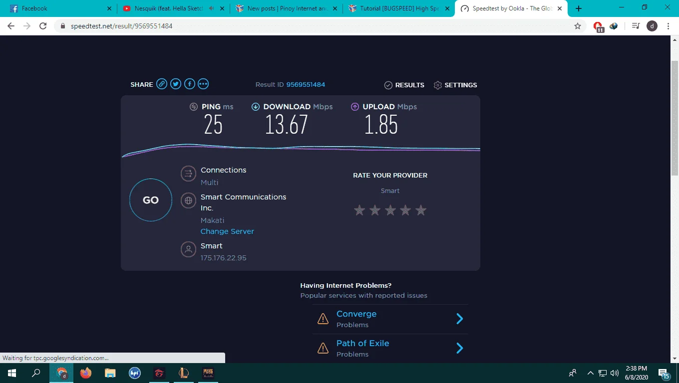Bookmark this page with the star icon
This screenshot has width=679, height=383.
(x=578, y=26)
